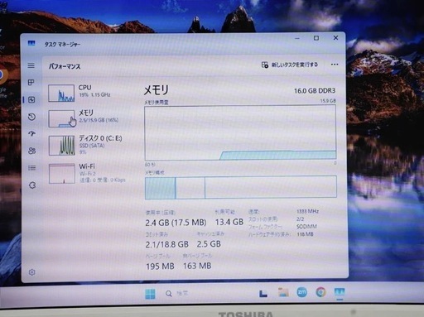
Task: Click the 13.4 GB available value
Action: point(229,222)
